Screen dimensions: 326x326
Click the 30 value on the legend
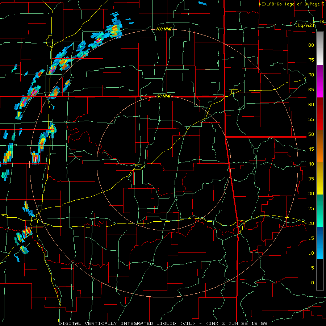point(311,194)
